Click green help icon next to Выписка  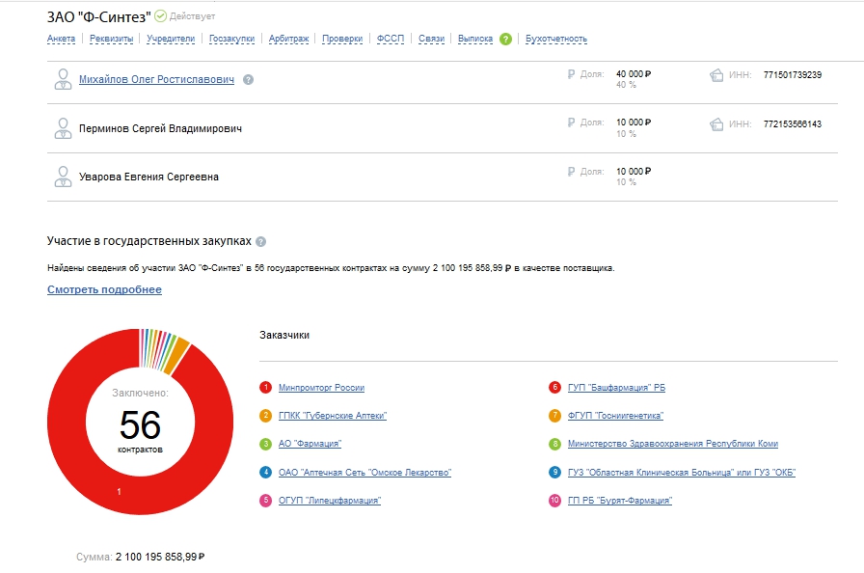click(x=506, y=40)
